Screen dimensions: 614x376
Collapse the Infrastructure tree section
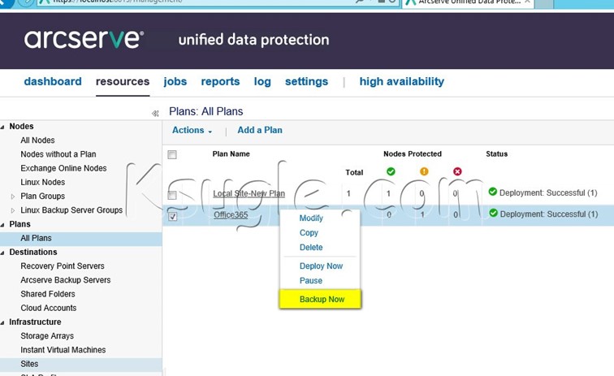[x=2, y=322]
